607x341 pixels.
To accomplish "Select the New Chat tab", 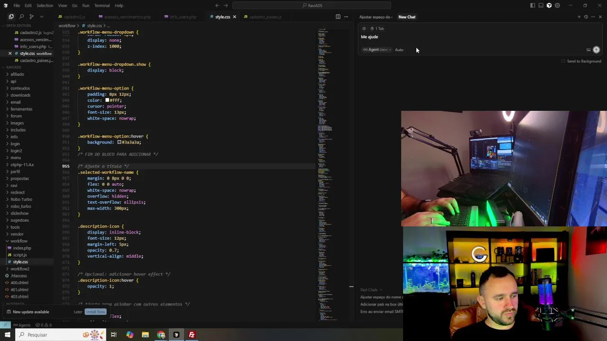I will (407, 17).
